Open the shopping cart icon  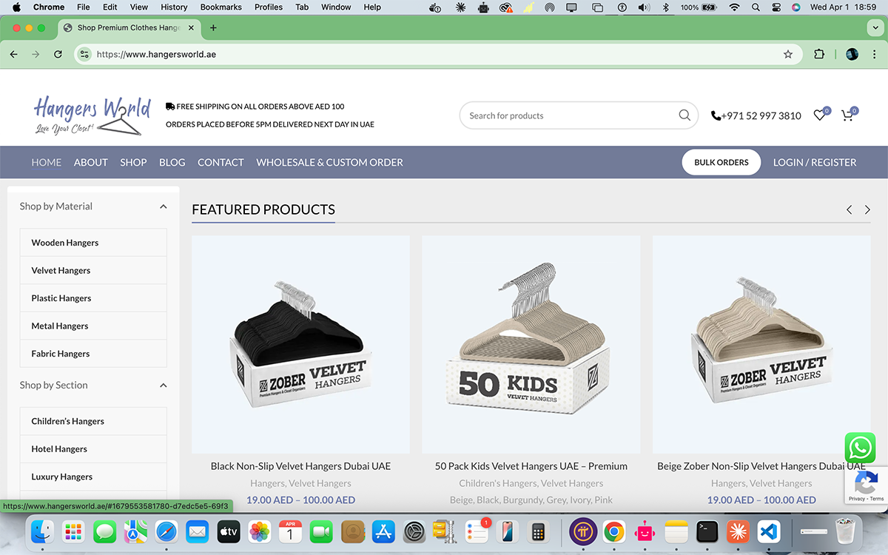(x=847, y=115)
